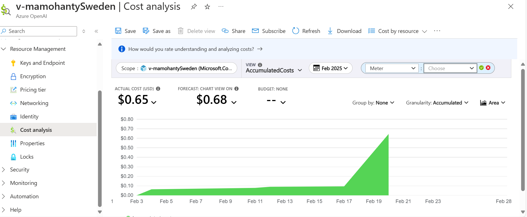Open the Meter filter dropdown
This screenshot has width=527, height=217.
392,68
